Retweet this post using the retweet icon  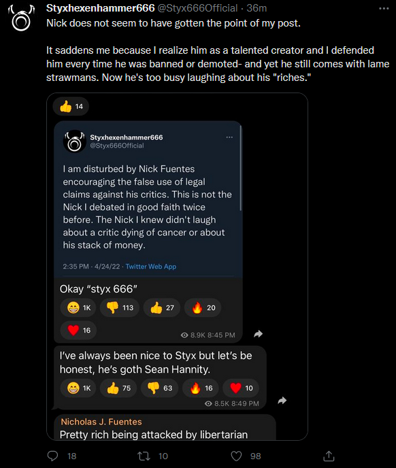144,456
